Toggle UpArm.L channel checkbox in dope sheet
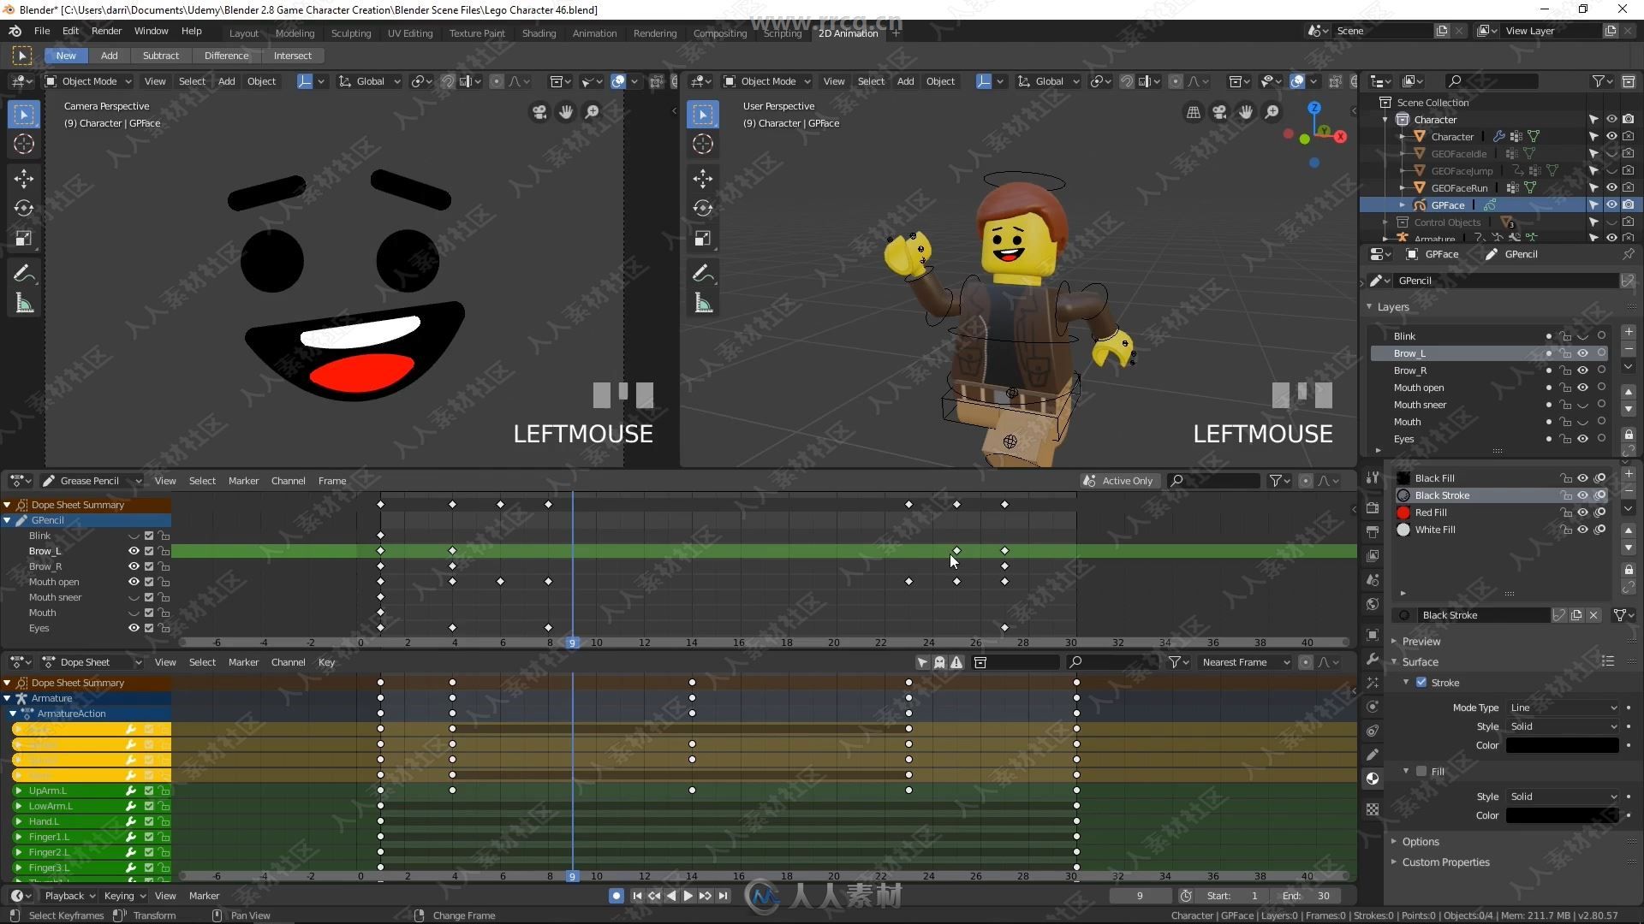 click(149, 791)
